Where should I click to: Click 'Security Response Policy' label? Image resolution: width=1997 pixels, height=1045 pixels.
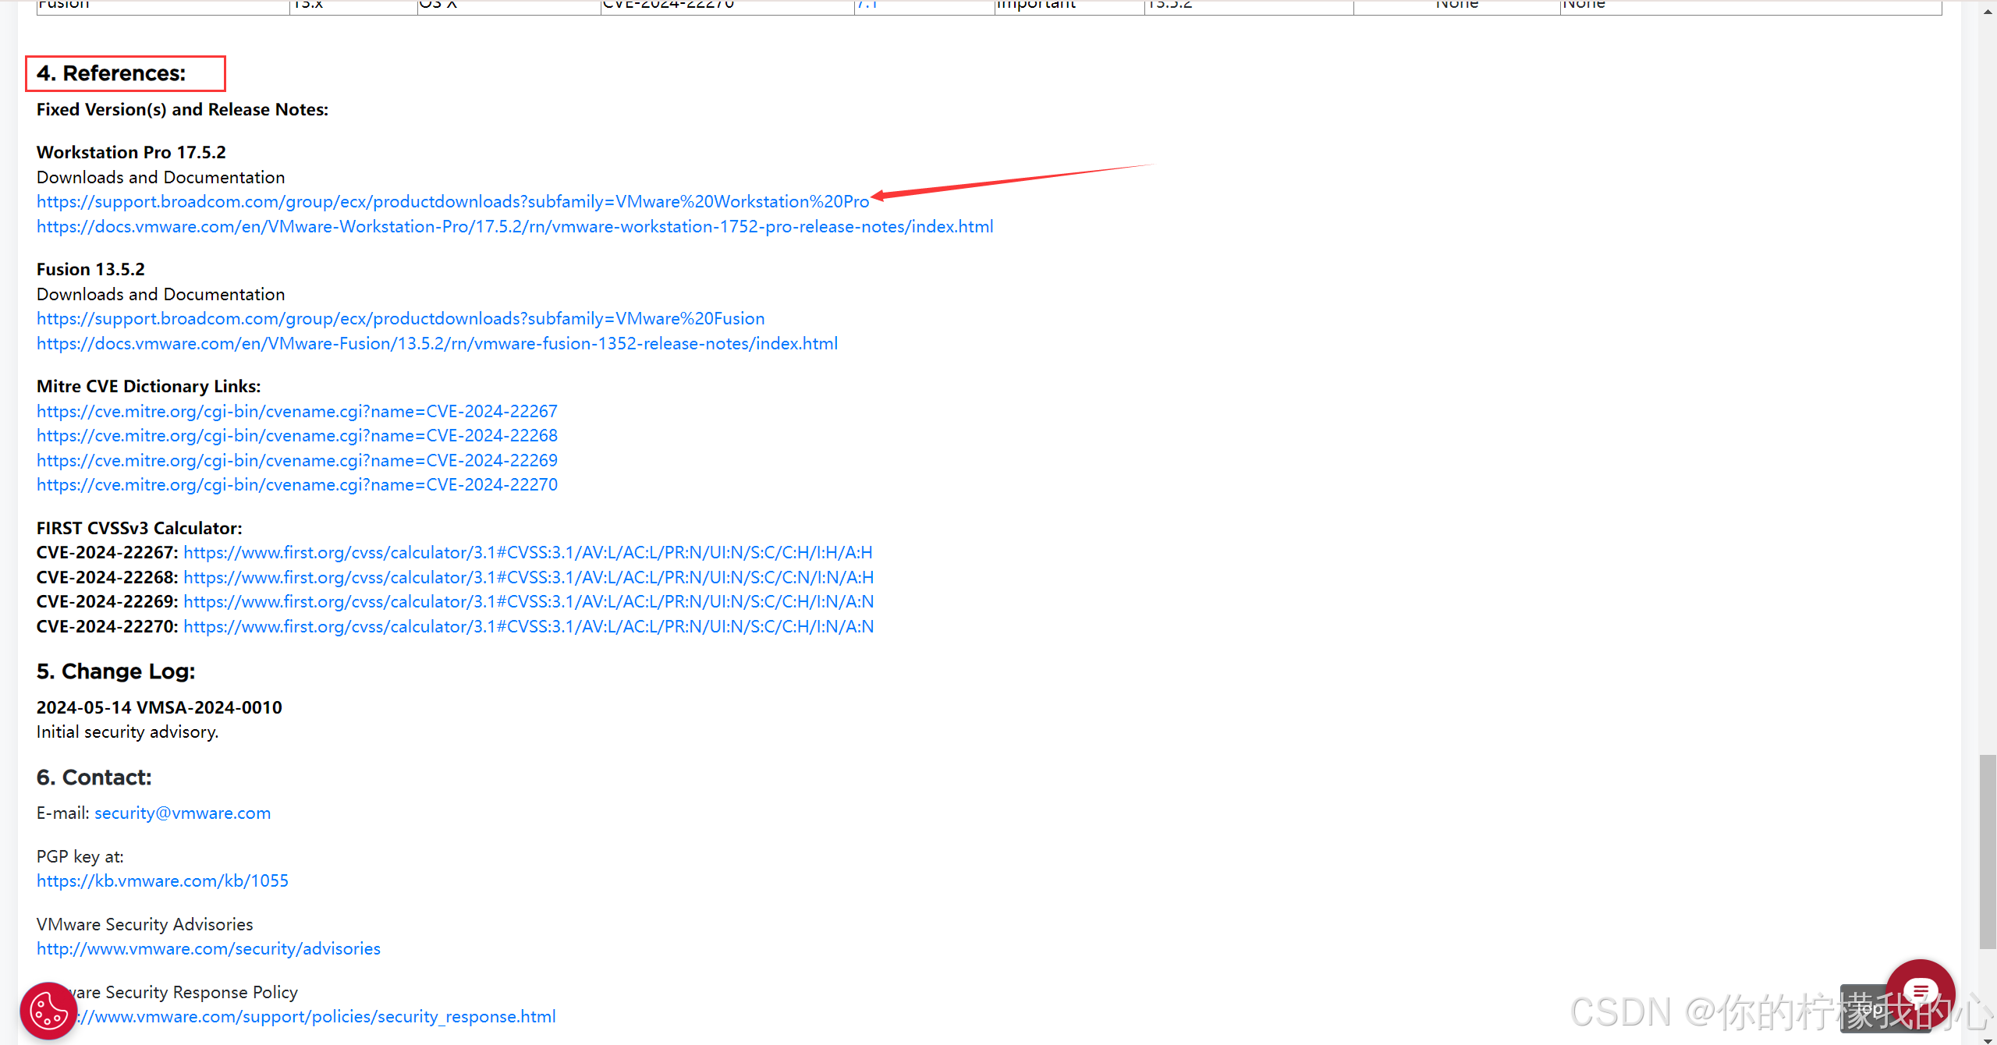click(x=201, y=992)
